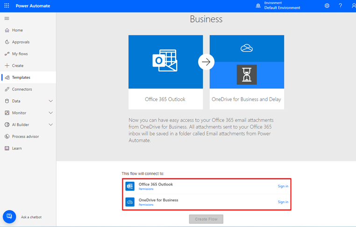Select Templates label in sidebar
This screenshot has height=227, width=356.
pos(21,77)
